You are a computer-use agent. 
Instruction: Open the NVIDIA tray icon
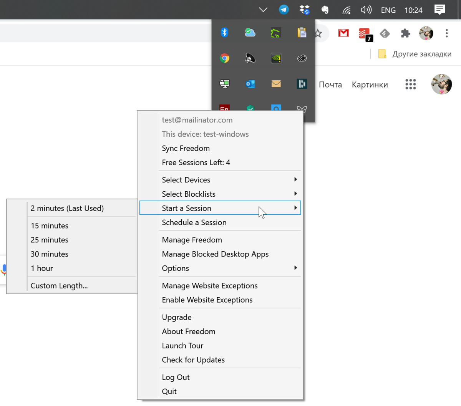point(276,58)
